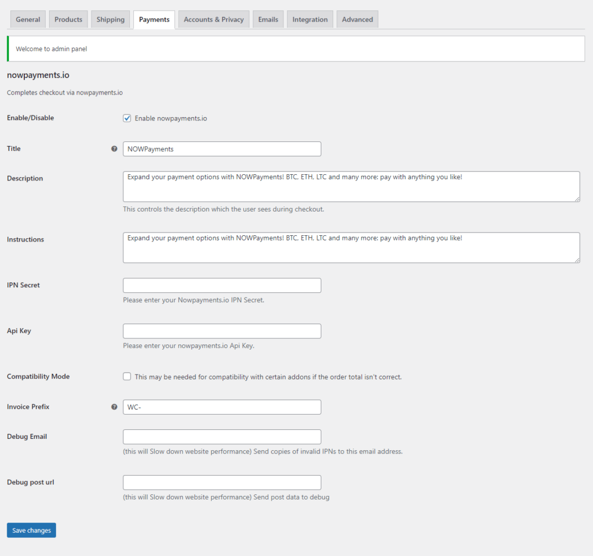Enable the Compatibility Mode checkbox
The image size is (593, 556).
tap(127, 377)
